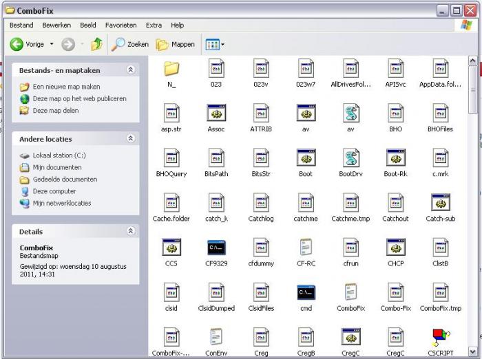The image size is (482, 359).
Task: Open the Help menu
Action: tap(178, 25)
